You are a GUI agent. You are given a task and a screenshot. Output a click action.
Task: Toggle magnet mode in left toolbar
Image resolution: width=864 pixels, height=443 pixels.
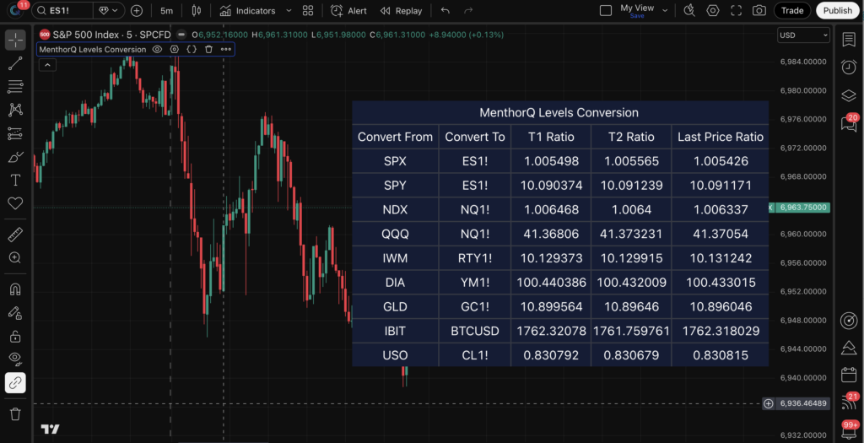click(x=15, y=289)
